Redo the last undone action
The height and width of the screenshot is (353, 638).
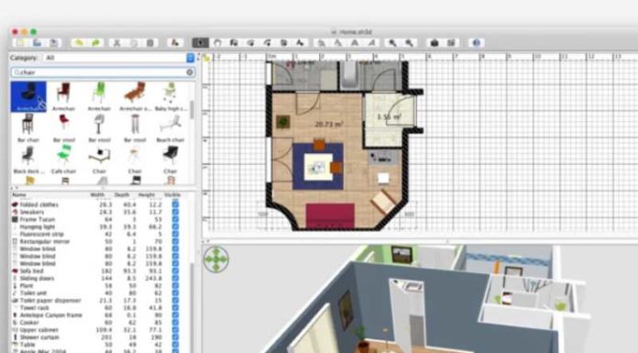[95, 43]
